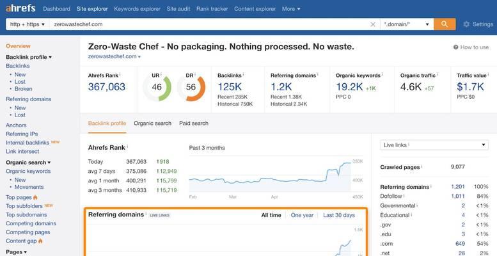Click the fire icon next to Top pages
497x256 pixels.
[35, 197]
